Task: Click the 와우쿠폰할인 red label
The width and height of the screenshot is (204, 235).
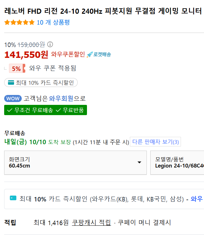Action: tap(68, 54)
